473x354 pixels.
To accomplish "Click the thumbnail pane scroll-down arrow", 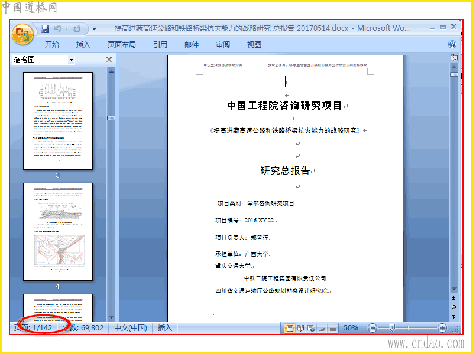I will point(111,317).
